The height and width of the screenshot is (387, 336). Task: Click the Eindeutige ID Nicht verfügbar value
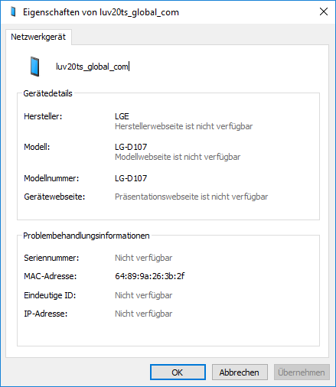pos(144,295)
